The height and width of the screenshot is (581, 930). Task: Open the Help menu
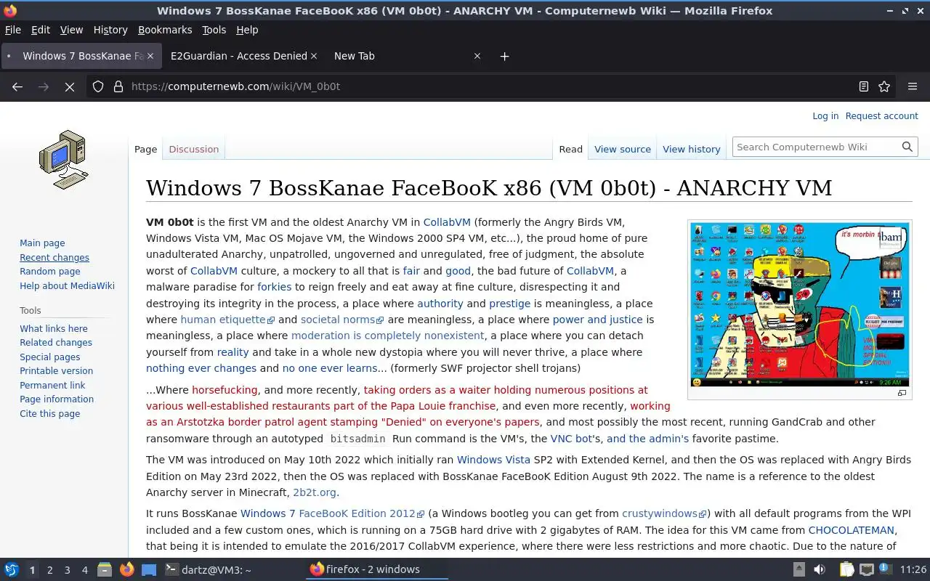pyautogui.click(x=247, y=30)
